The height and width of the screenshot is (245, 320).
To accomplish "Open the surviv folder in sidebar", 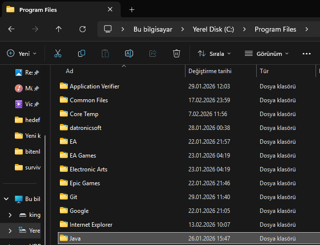I will point(28,167).
